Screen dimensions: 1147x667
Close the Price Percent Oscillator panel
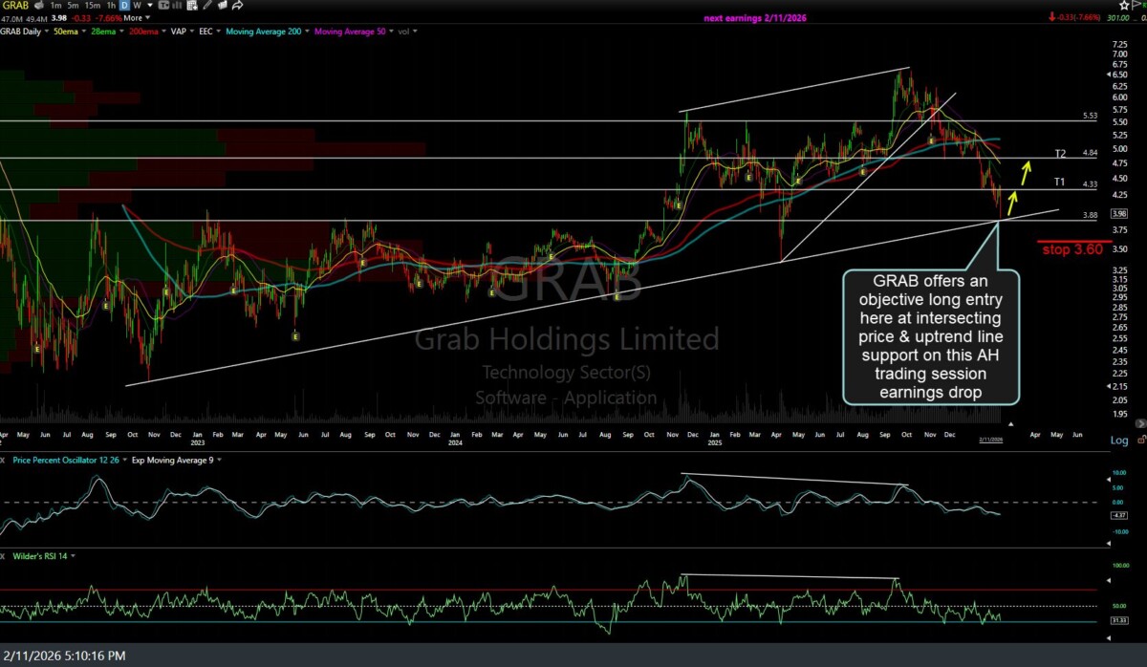coord(5,460)
